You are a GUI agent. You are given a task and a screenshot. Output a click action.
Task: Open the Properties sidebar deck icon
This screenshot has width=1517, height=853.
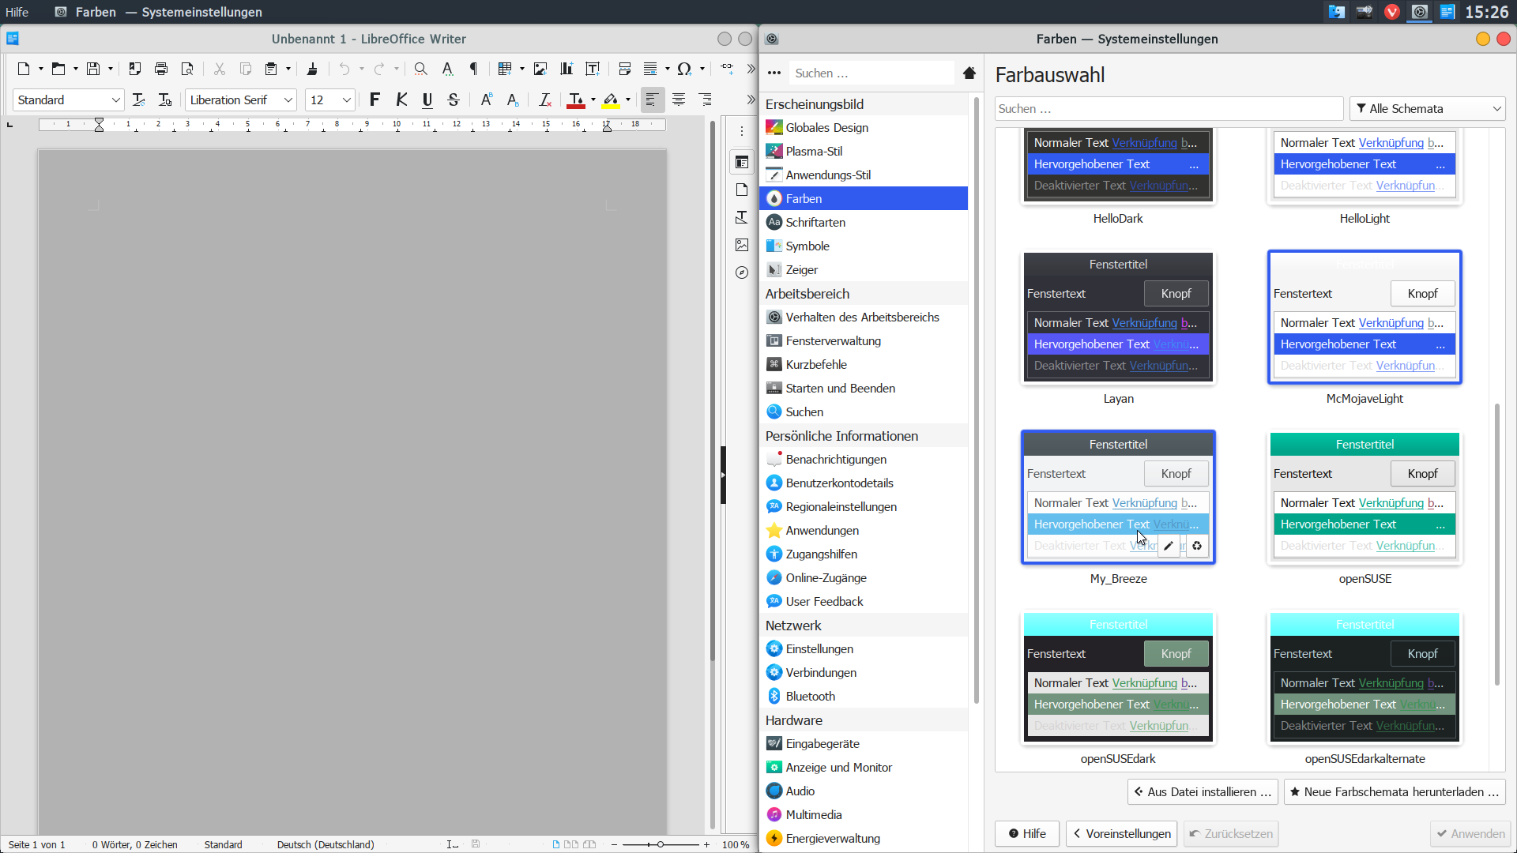coord(742,162)
